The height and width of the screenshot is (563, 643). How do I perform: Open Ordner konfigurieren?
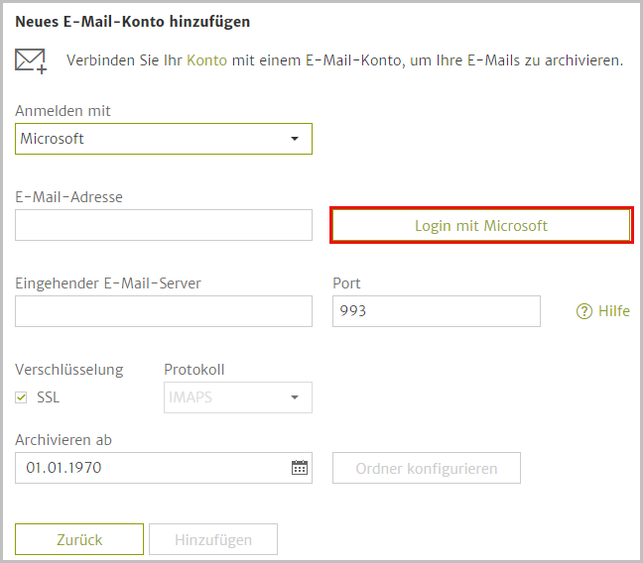coord(427,468)
